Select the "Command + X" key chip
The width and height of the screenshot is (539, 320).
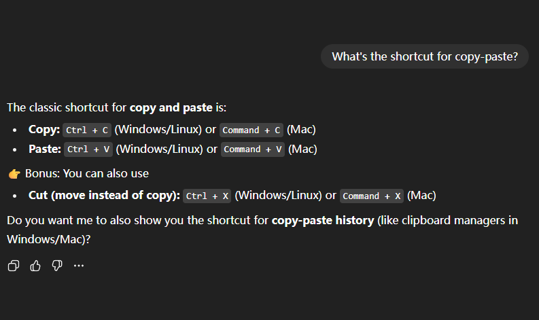(x=372, y=196)
